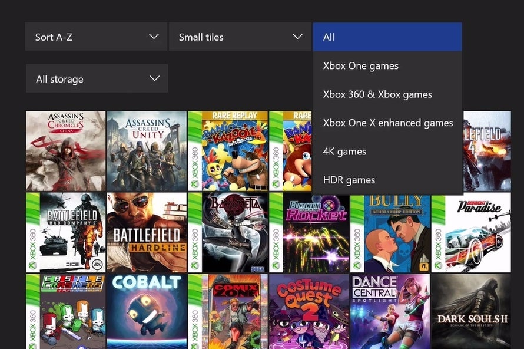The width and height of the screenshot is (524, 349).
Task: Filter by HDR games
Action: click(x=387, y=180)
